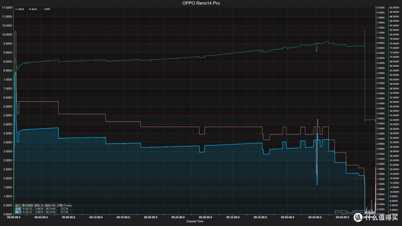Click the 00:44:00.0 time axis marker
Screen dimensions: 402x226
click(315, 217)
